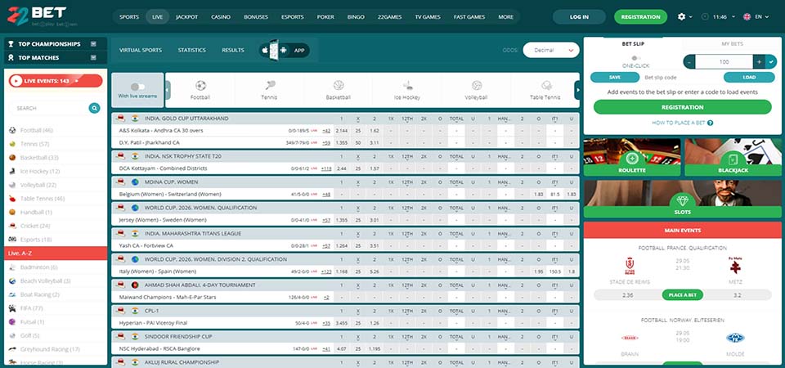Click the trophy icon beside Top Championships

11,44
